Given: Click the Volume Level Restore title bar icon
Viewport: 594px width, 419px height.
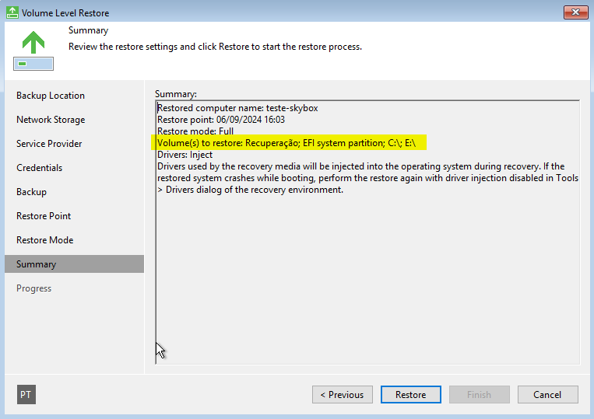Looking at the screenshot, I should click(12, 12).
